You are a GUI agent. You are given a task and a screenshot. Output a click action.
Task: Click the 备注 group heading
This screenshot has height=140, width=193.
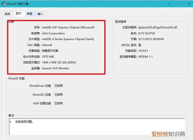[11, 115]
